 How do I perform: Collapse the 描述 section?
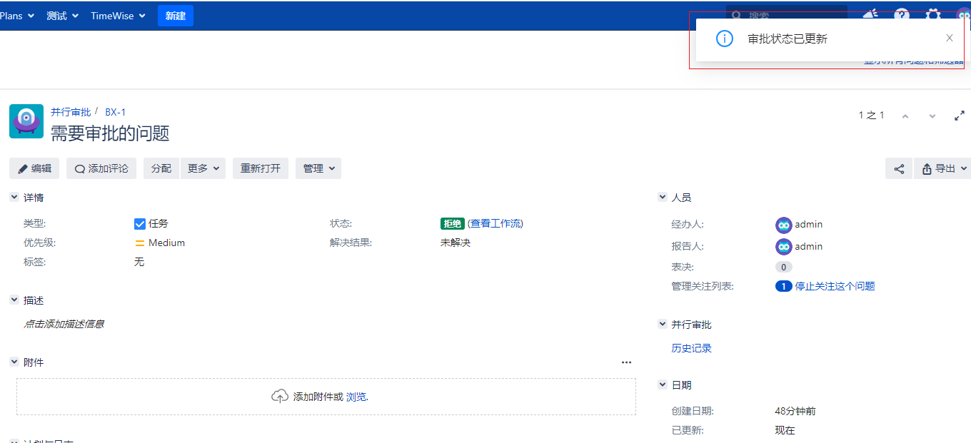[14, 301]
